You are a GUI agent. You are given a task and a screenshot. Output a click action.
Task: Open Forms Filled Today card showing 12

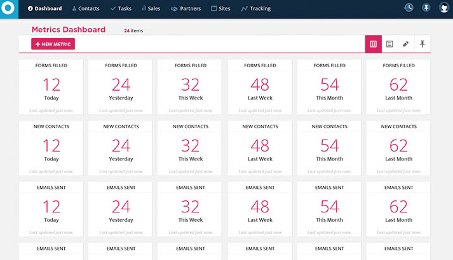point(51,87)
